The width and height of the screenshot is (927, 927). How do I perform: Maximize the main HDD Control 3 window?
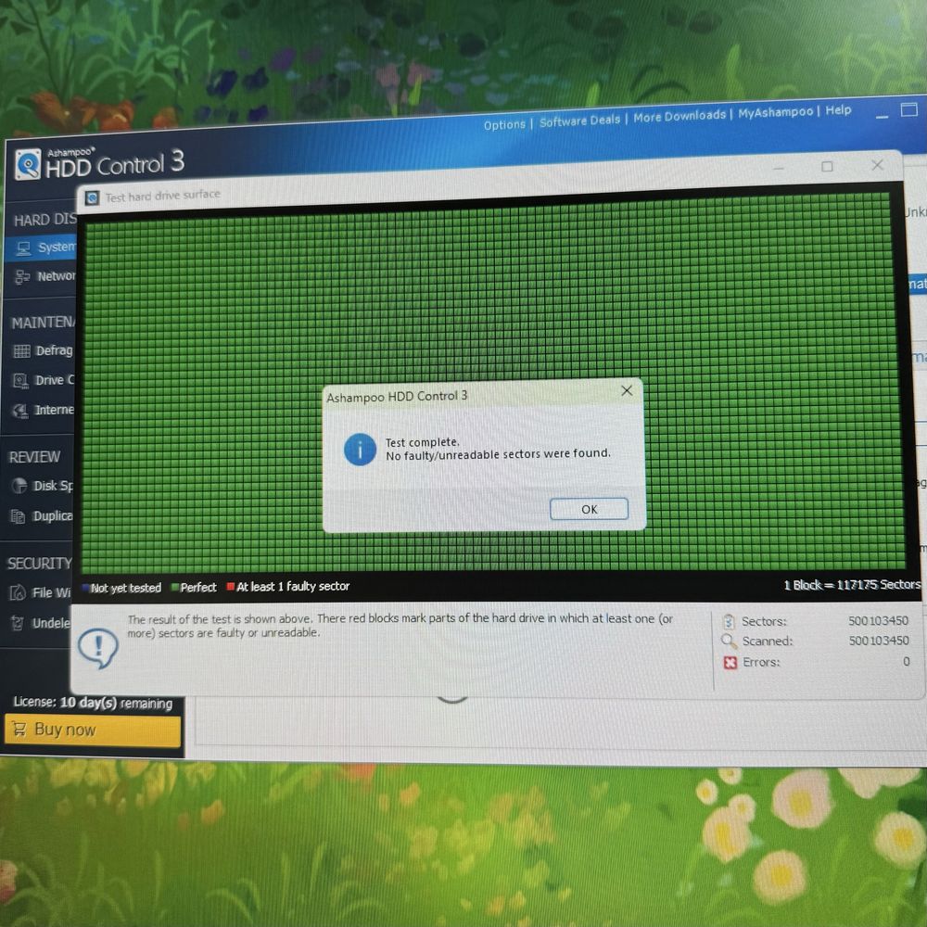tap(909, 109)
